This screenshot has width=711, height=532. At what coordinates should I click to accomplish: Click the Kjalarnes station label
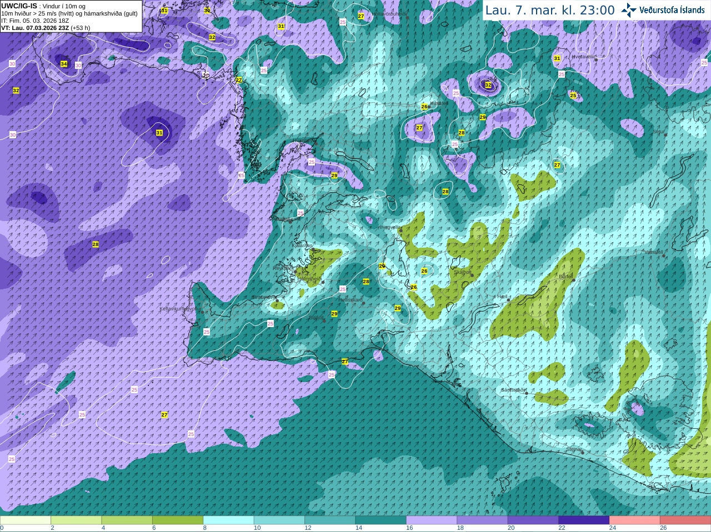click(302, 245)
